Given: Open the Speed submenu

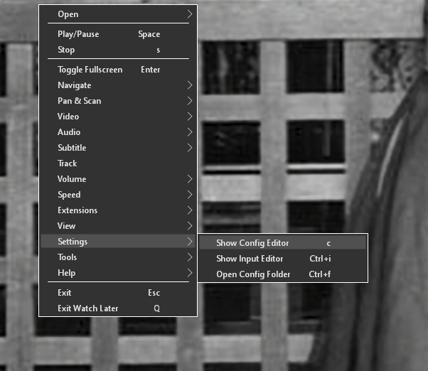Looking at the screenshot, I should tap(118, 195).
